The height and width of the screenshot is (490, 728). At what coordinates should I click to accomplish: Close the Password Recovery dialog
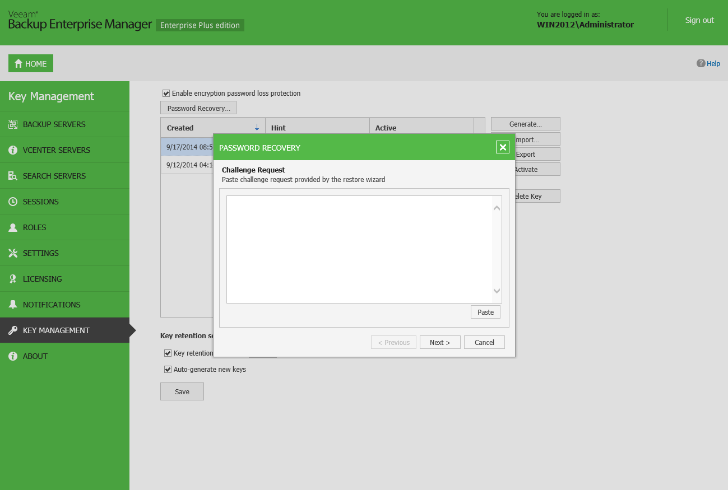(503, 147)
